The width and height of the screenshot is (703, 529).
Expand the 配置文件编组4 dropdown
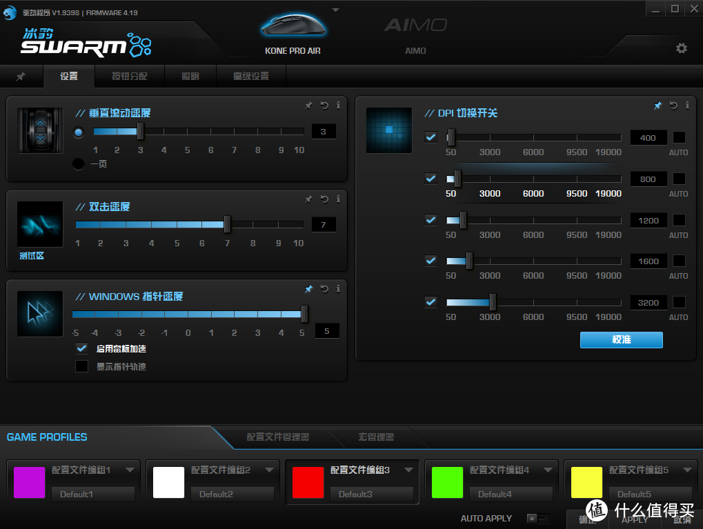click(x=548, y=470)
